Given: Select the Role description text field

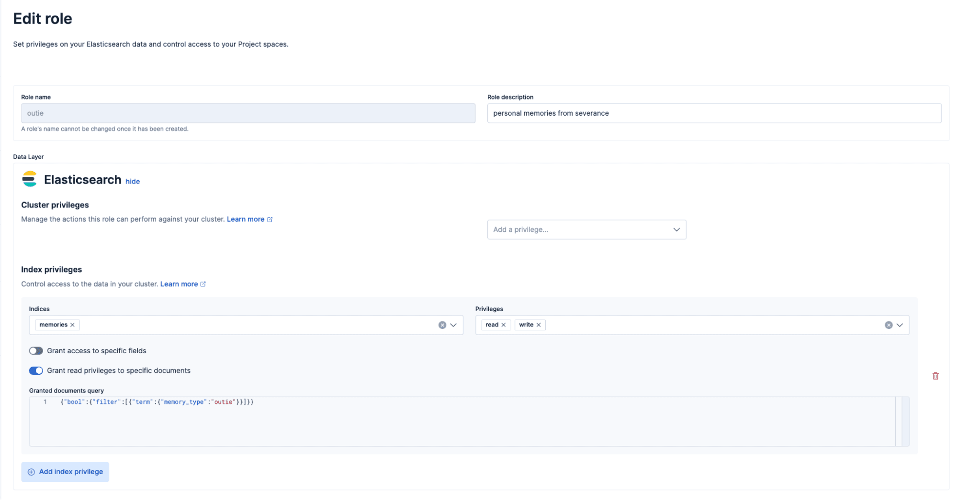Looking at the screenshot, I should coord(714,113).
